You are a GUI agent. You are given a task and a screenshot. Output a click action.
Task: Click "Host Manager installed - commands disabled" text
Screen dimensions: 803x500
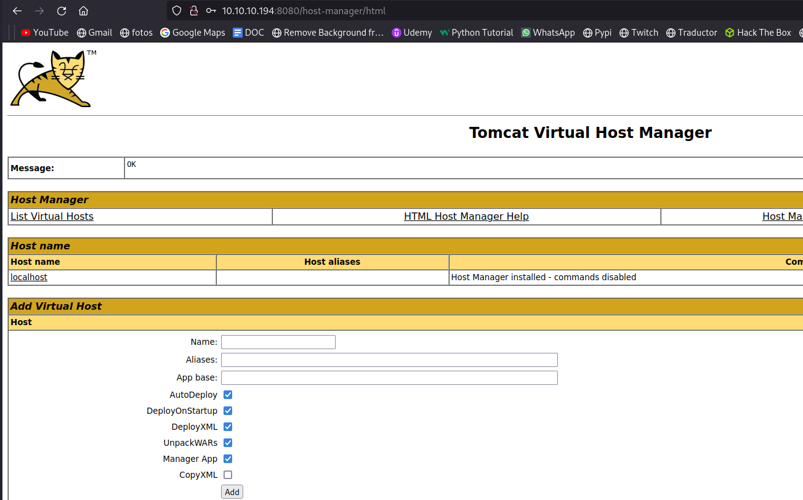tap(544, 277)
